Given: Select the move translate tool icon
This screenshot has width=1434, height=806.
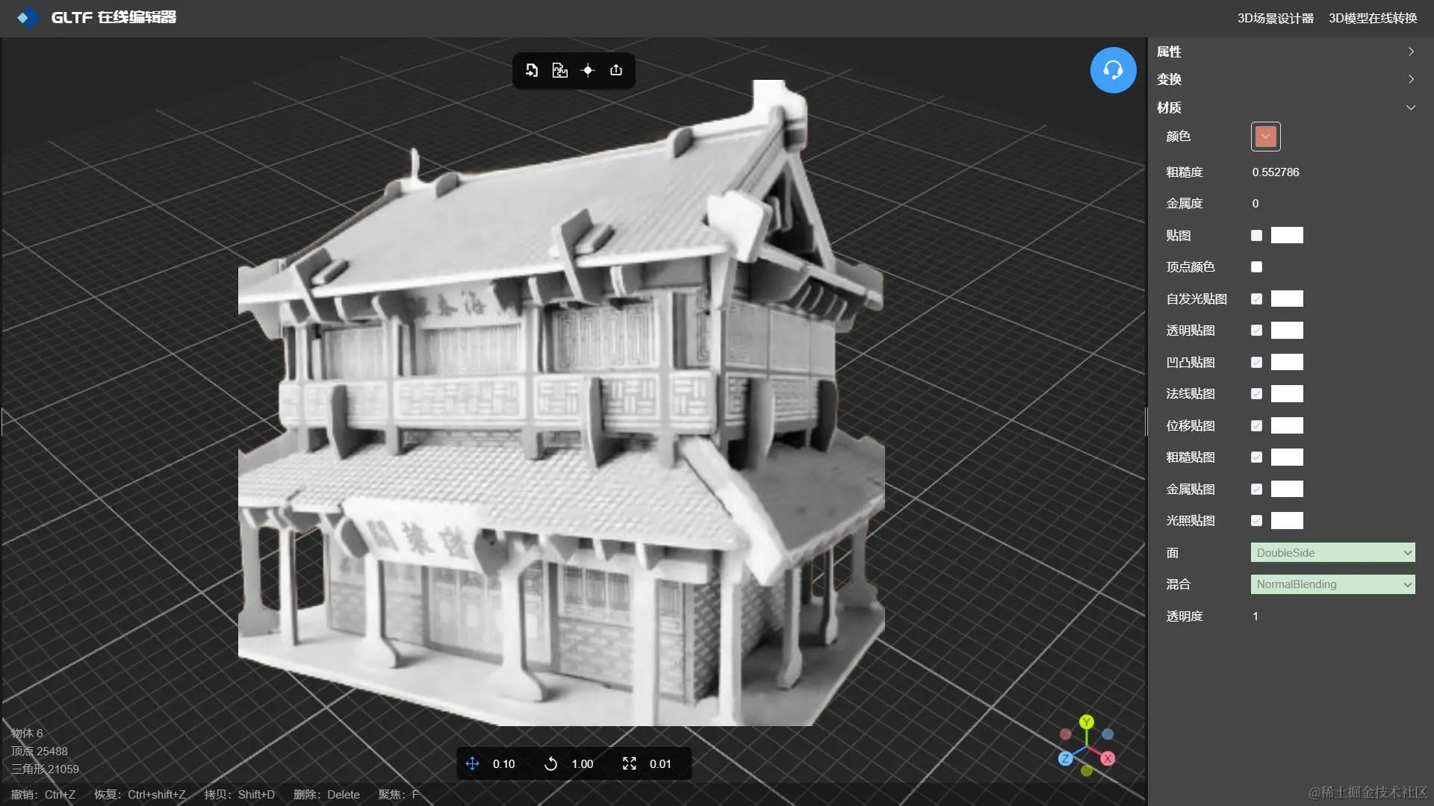Looking at the screenshot, I should 472,763.
